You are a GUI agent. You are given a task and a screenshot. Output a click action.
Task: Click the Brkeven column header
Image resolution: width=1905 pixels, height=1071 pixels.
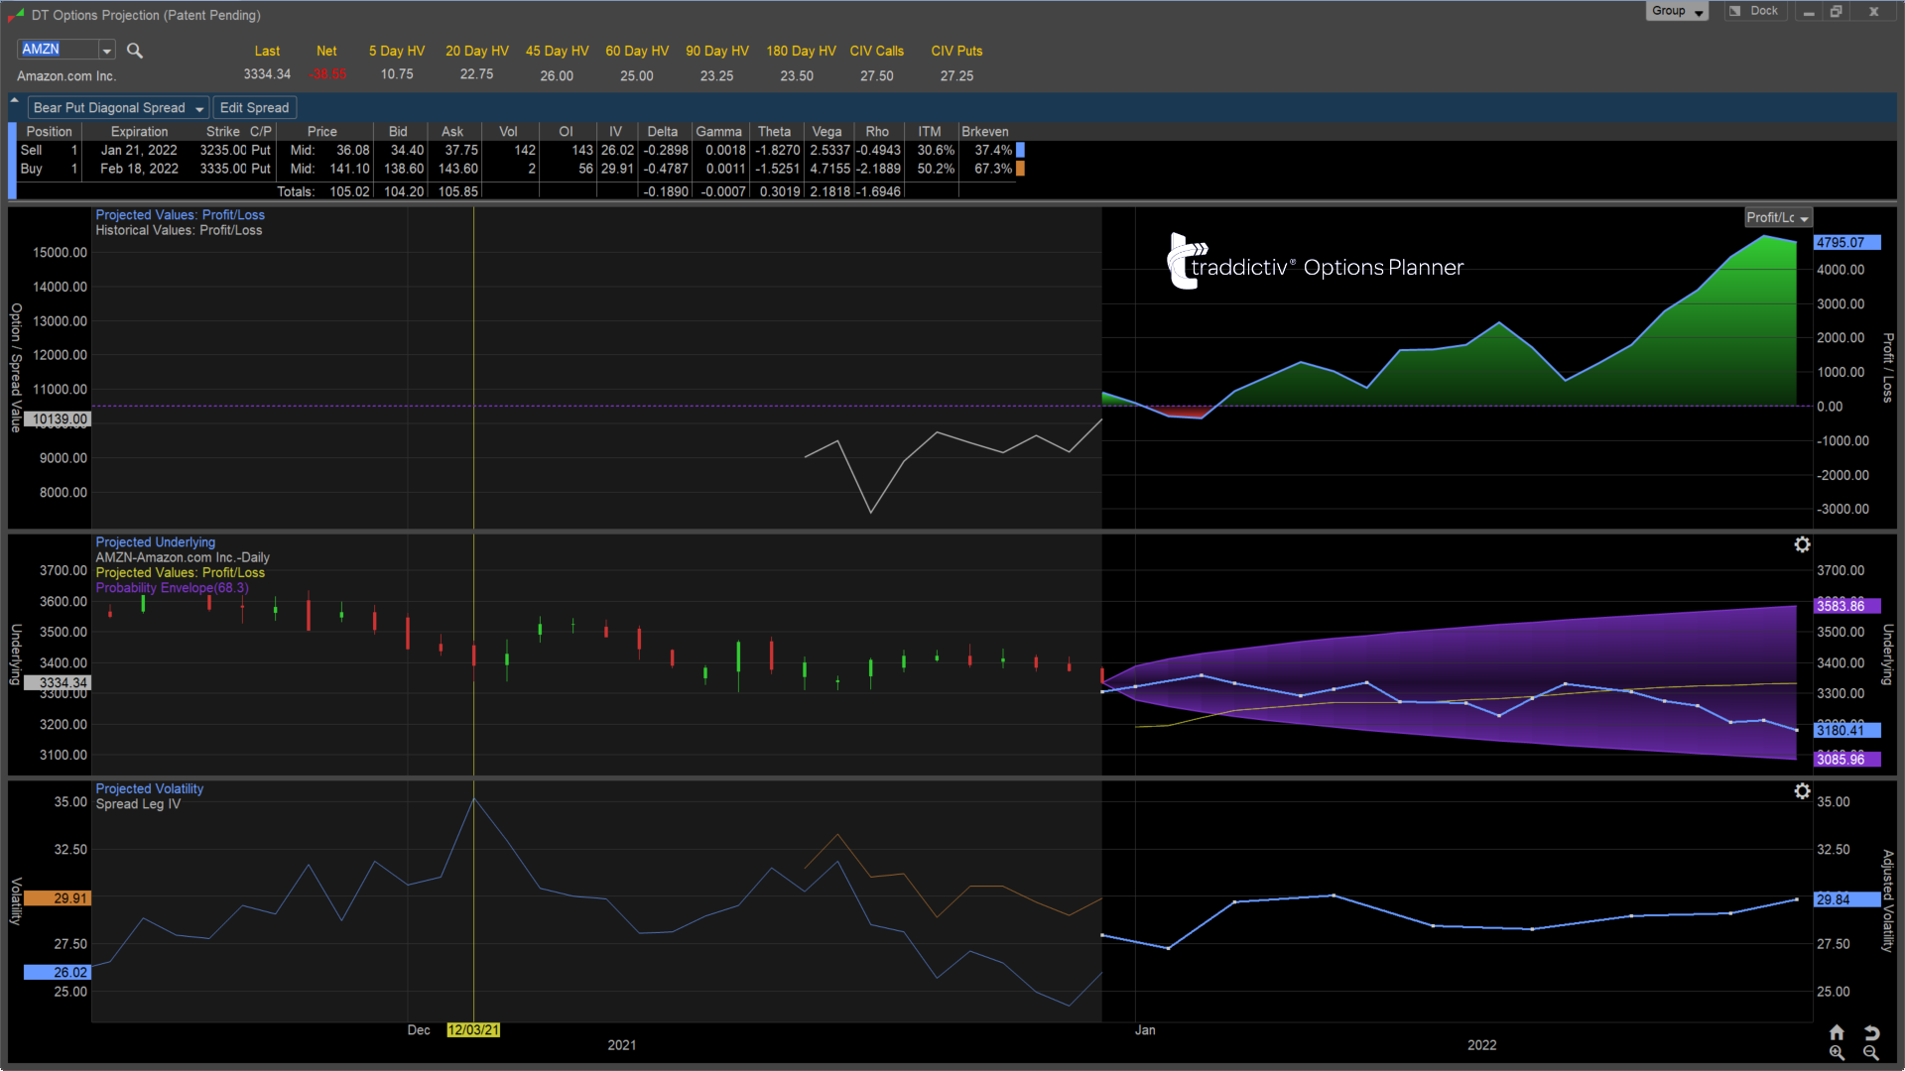coord(985,132)
